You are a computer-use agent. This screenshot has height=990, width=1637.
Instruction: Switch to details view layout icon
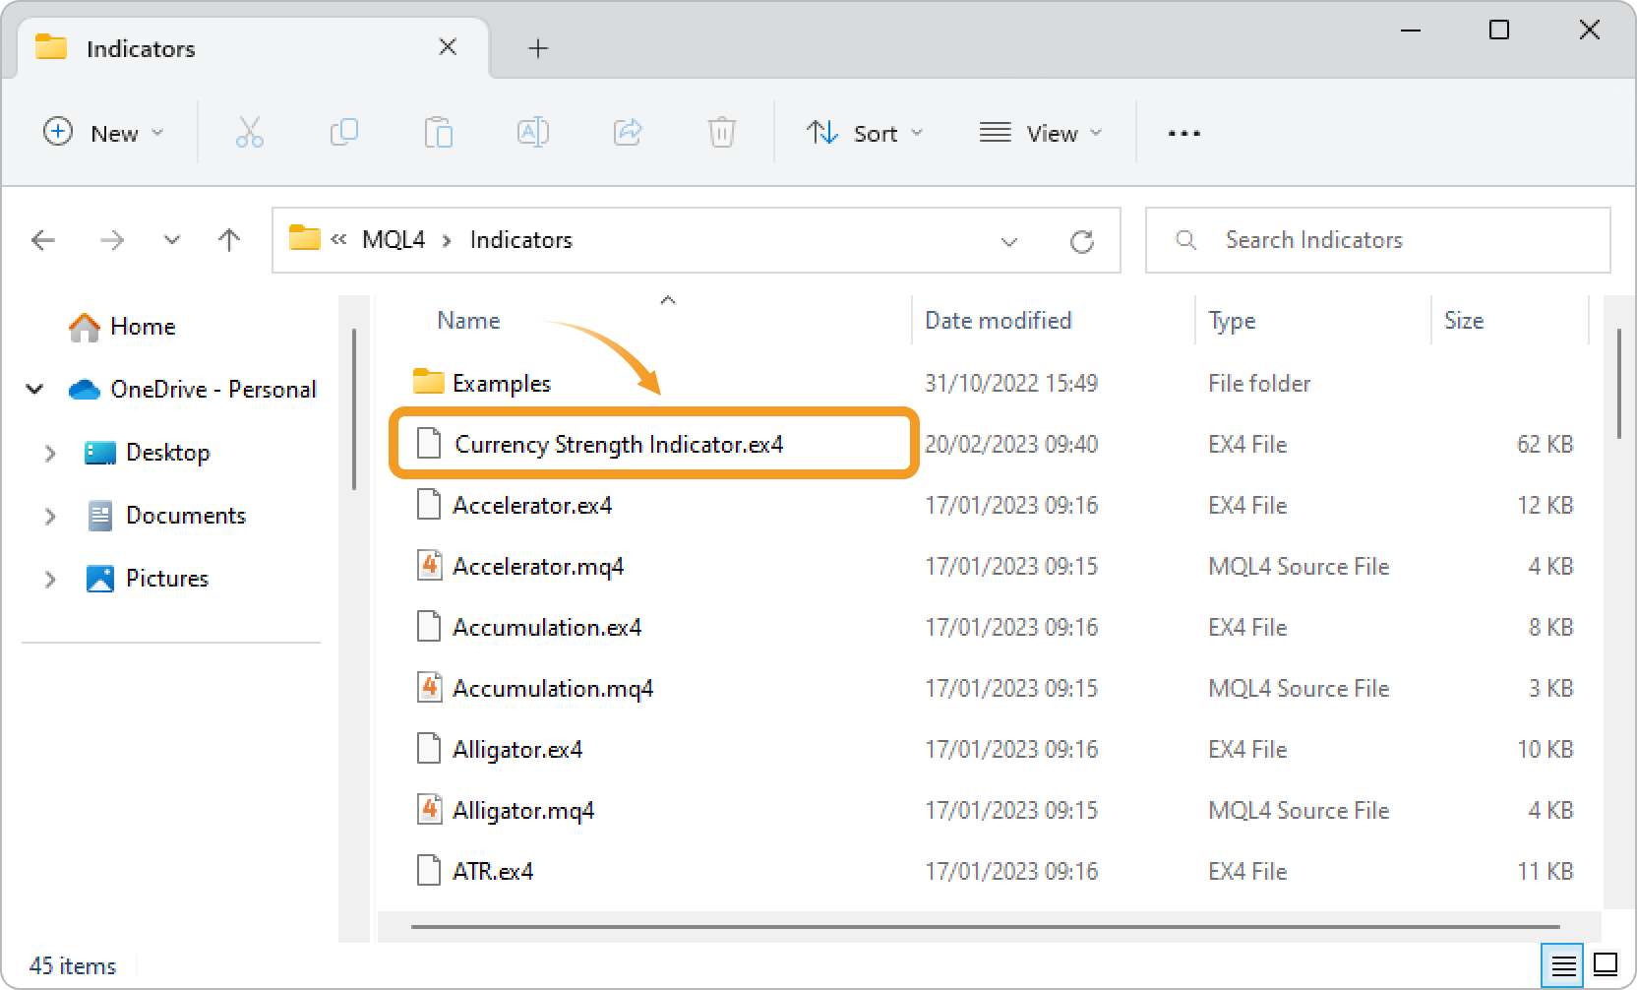tap(1563, 965)
